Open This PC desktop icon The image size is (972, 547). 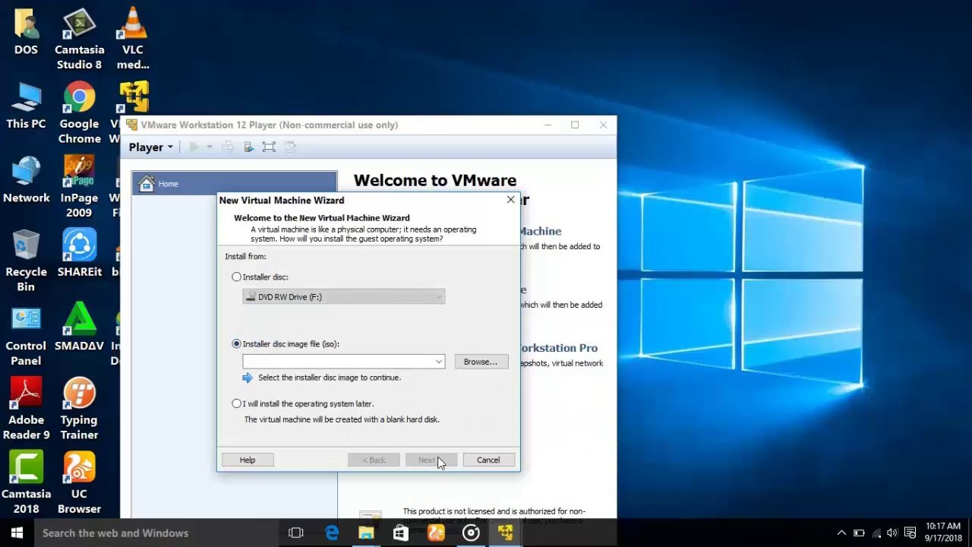(x=26, y=106)
